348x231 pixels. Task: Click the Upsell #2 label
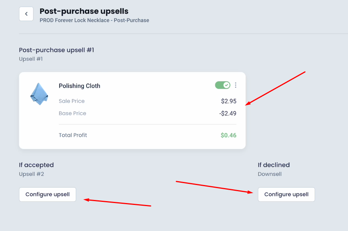(x=31, y=174)
